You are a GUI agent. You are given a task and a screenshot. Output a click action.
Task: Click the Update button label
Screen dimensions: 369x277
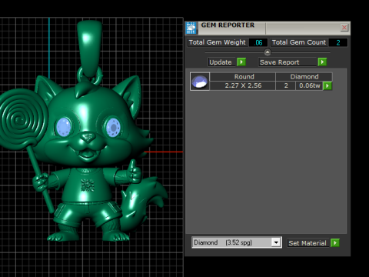pyautogui.click(x=221, y=62)
